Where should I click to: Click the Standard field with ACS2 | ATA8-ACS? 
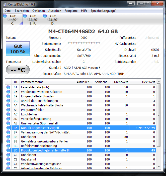(x=111, y=68)
